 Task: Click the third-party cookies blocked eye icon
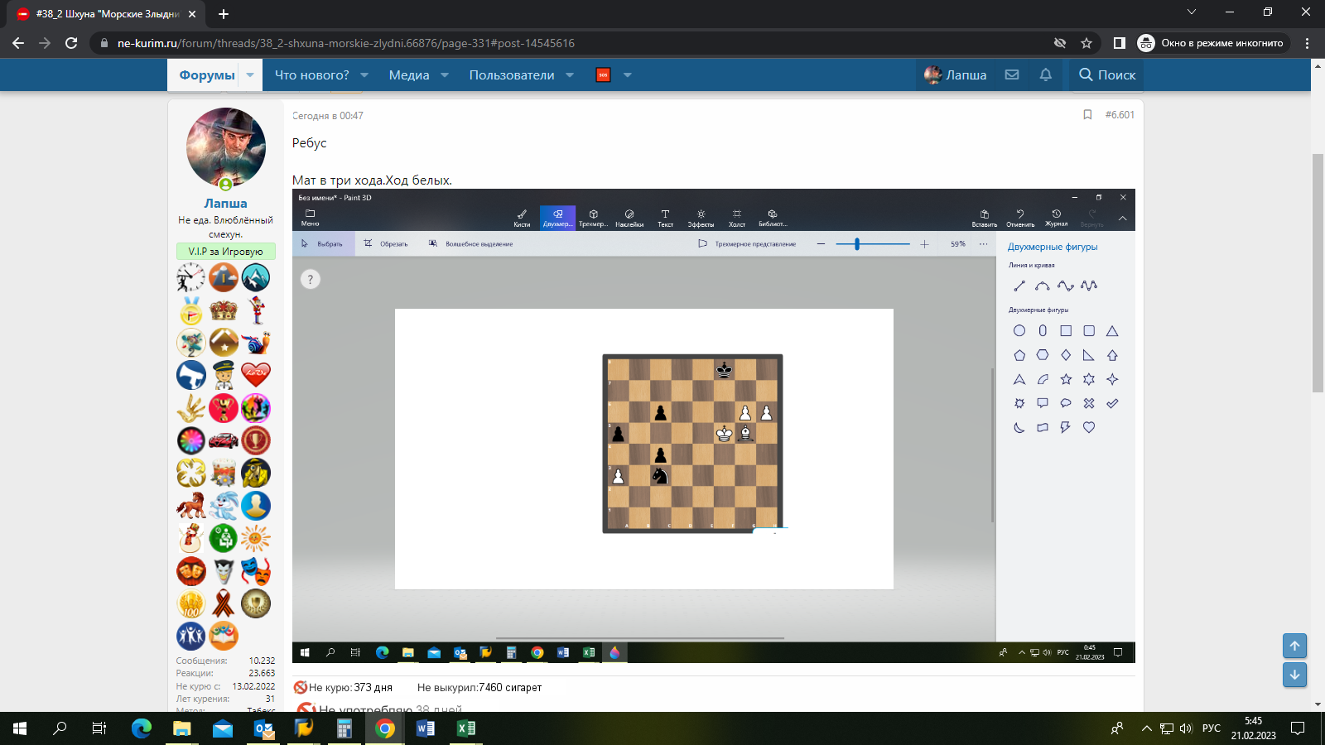pyautogui.click(x=1059, y=43)
